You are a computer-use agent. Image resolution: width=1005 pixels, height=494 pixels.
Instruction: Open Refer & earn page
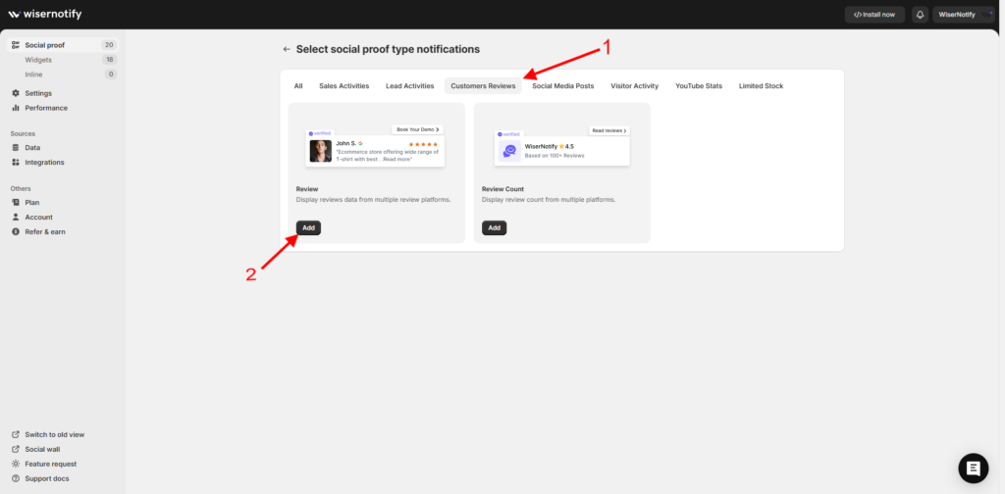(x=45, y=232)
